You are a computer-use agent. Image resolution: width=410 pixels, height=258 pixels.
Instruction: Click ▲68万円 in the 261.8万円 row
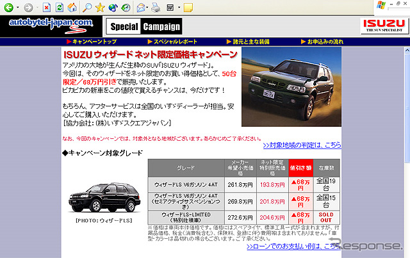(300, 185)
